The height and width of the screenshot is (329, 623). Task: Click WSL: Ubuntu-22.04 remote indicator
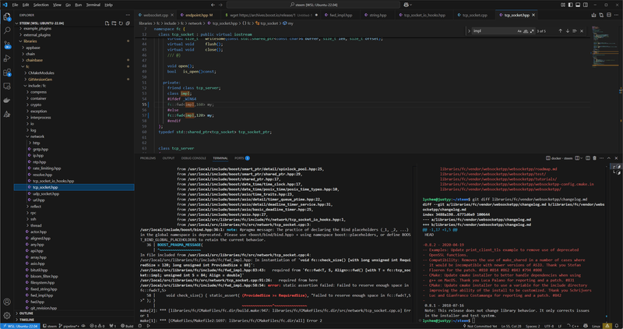pos(20,326)
